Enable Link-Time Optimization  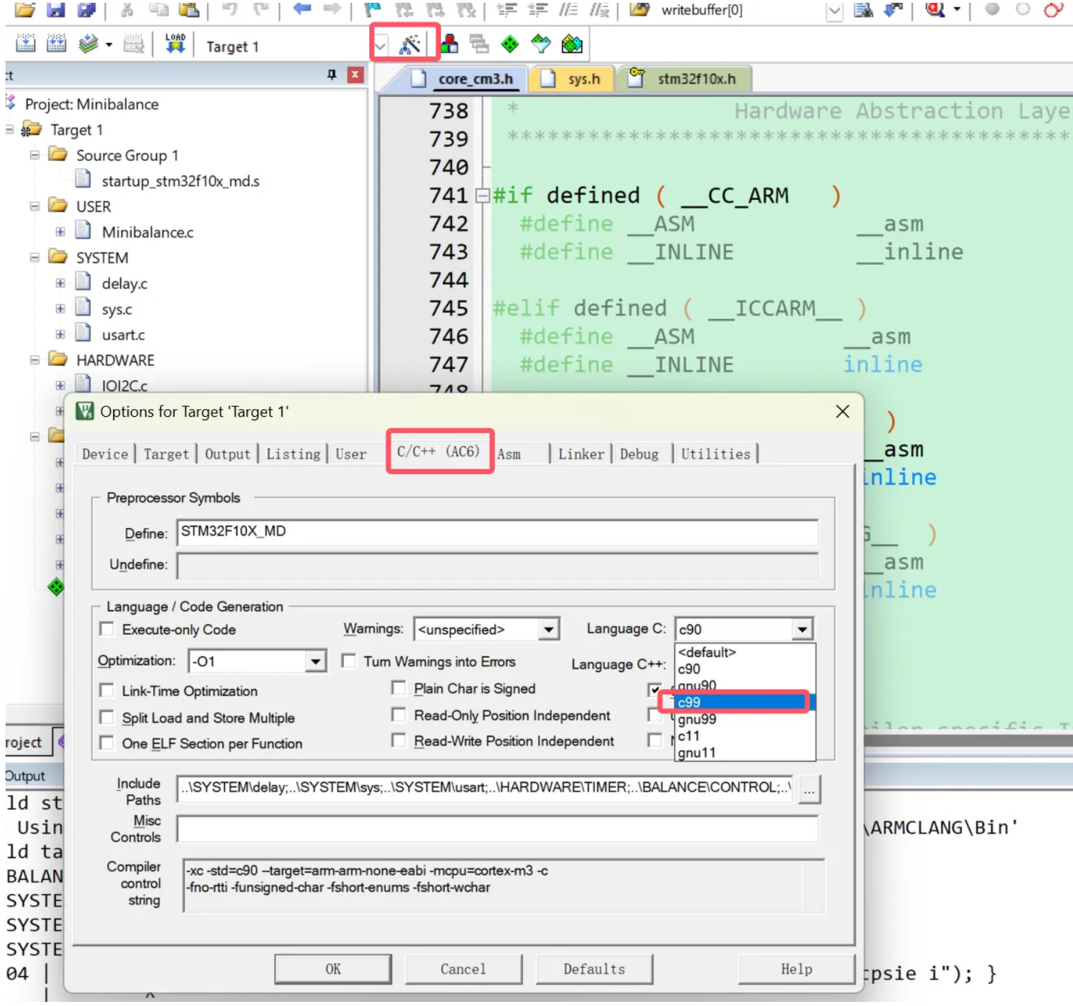(x=107, y=690)
